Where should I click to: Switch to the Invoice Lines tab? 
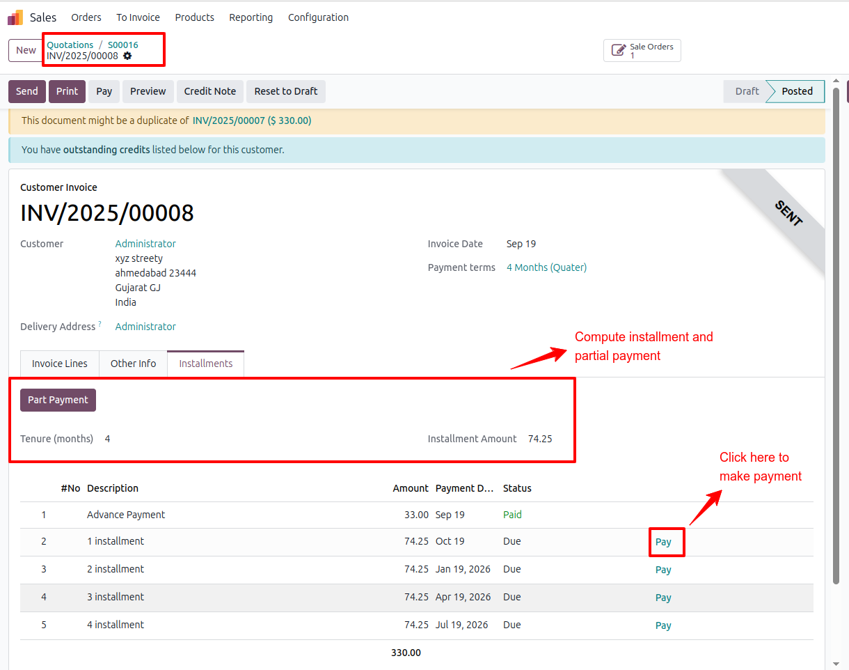pyautogui.click(x=60, y=364)
